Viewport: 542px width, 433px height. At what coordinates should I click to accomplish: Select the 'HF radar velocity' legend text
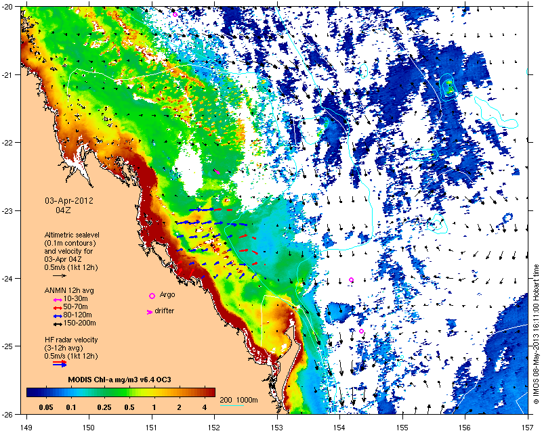71,340
